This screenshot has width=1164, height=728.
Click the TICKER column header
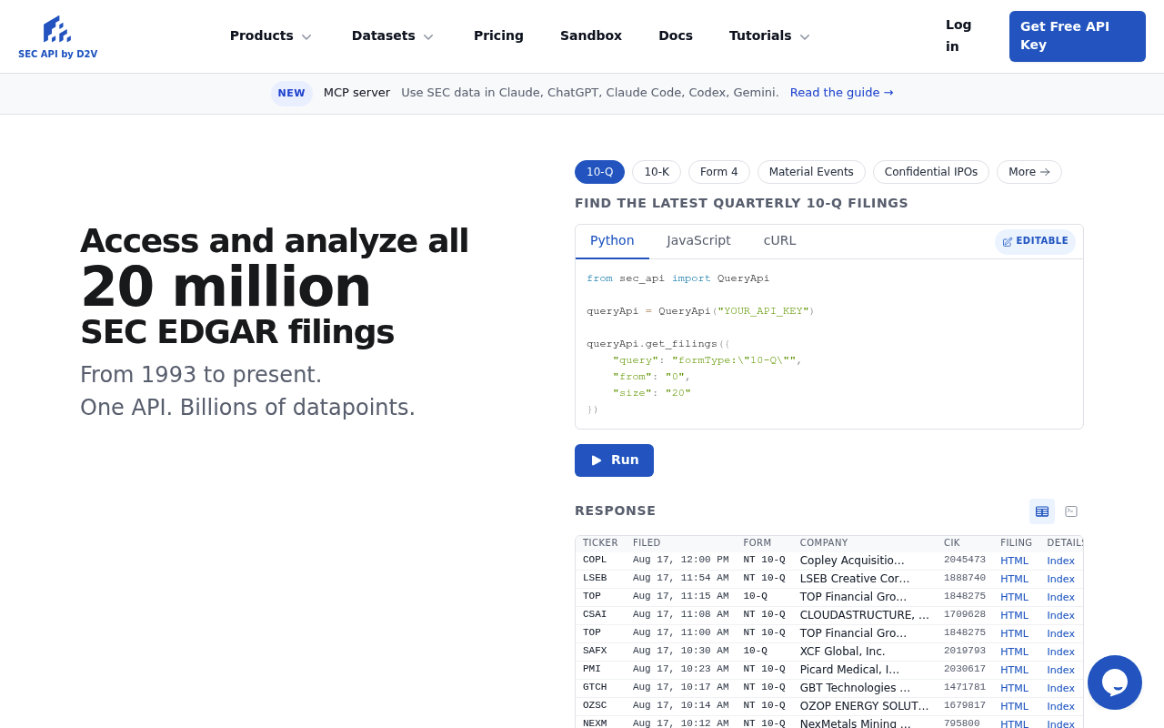coord(600,543)
